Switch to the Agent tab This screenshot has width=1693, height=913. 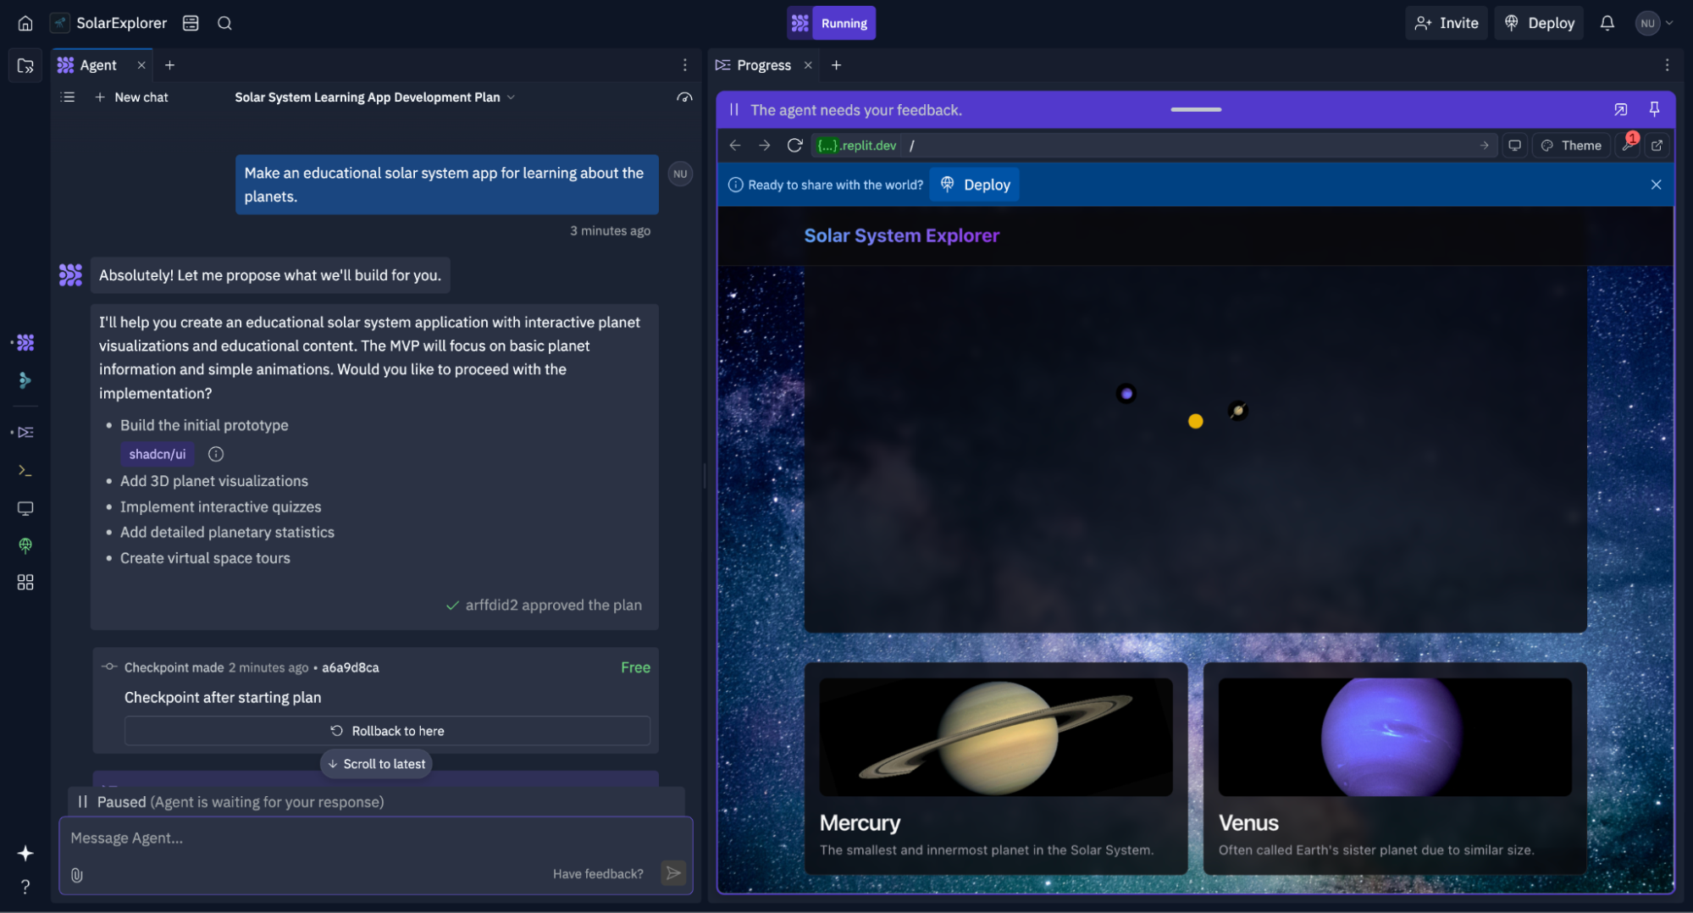pos(97,65)
